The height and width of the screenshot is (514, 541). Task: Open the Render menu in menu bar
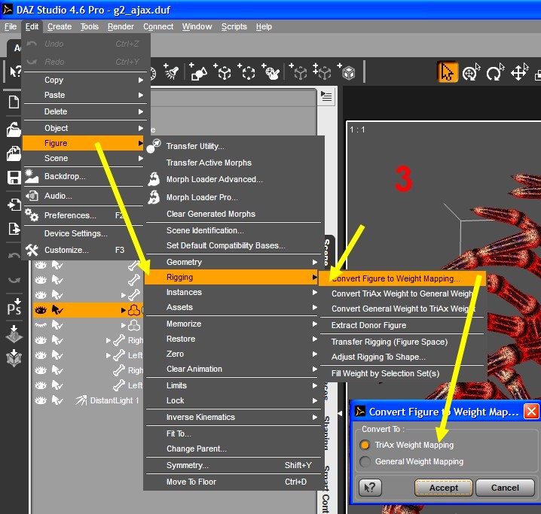[121, 26]
